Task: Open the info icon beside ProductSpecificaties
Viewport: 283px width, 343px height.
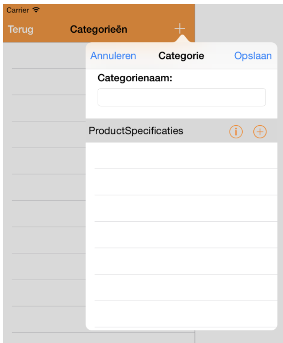Action: pos(236,132)
